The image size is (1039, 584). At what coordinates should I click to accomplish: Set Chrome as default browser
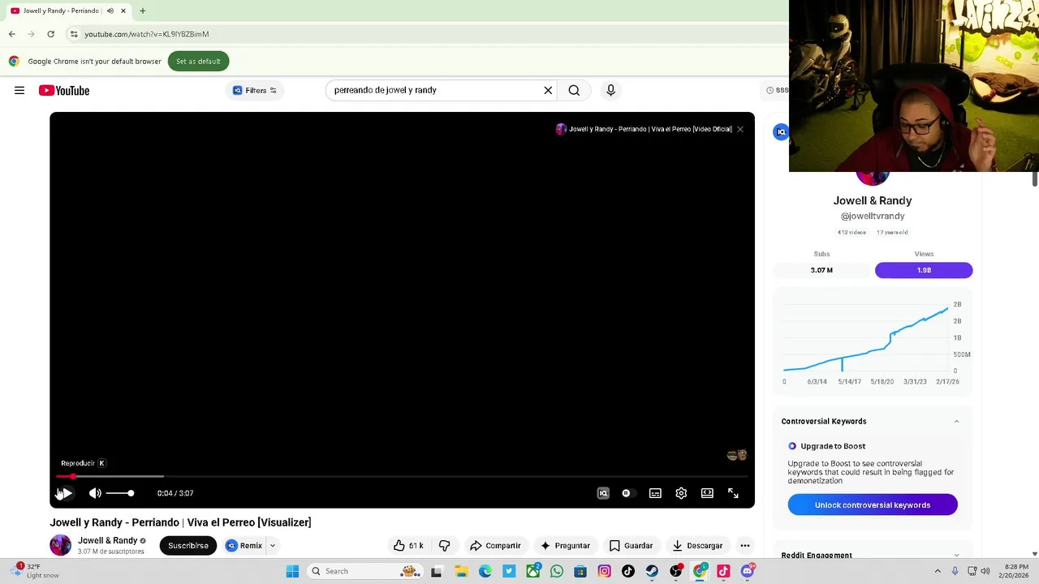[198, 62]
